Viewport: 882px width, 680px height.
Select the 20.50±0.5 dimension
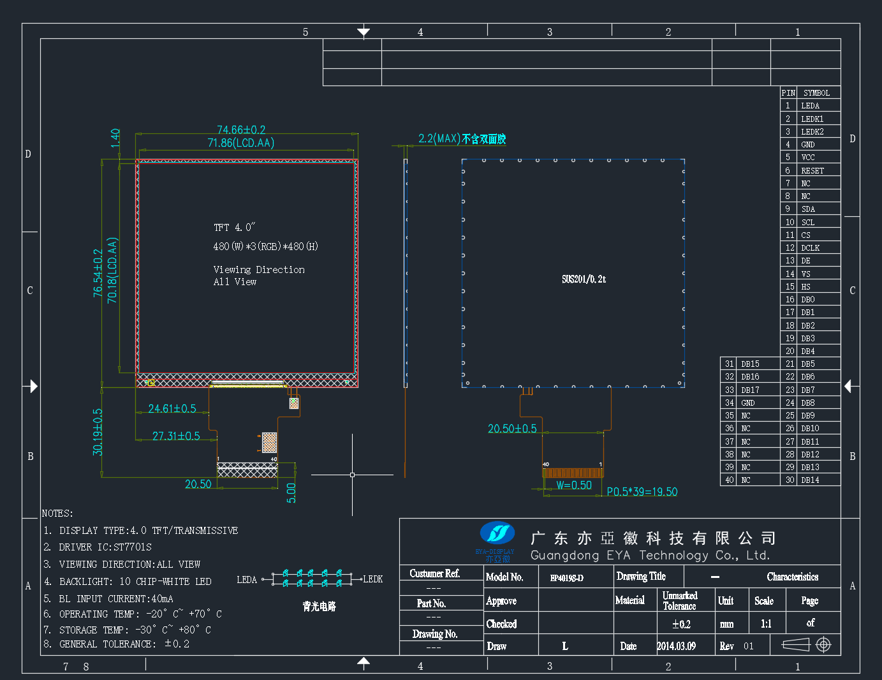click(x=512, y=429)
